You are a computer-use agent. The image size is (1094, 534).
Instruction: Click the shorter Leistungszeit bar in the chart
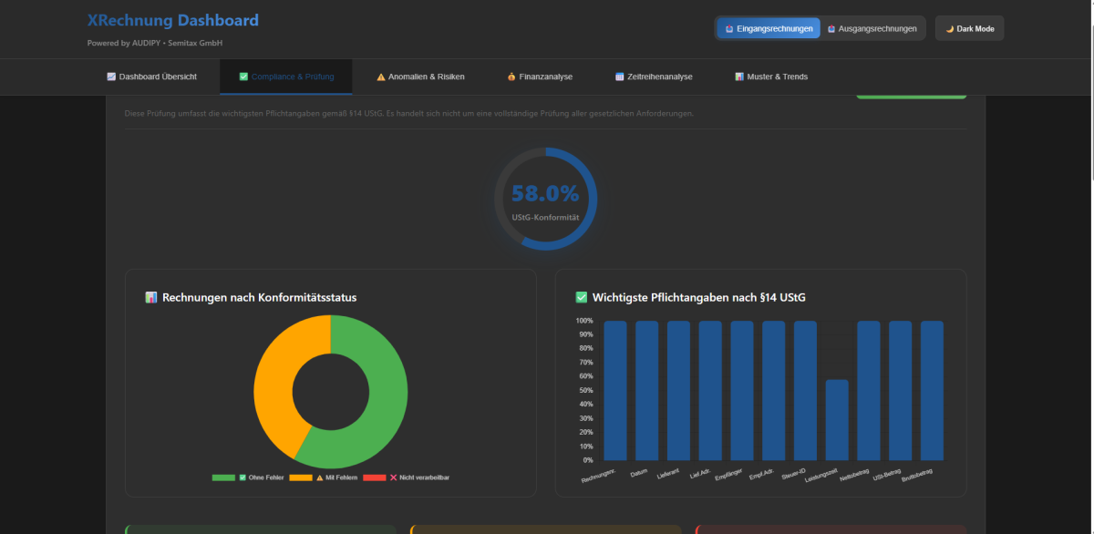tap(837, 420)
